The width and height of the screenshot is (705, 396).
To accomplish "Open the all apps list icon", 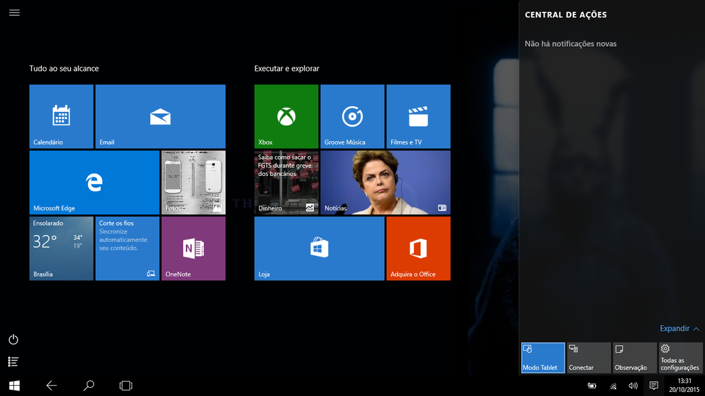I will 14,362.
